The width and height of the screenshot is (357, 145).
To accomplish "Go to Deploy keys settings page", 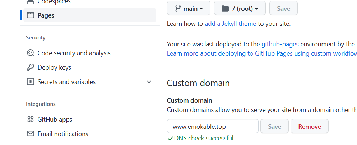I will coord(54,67).
